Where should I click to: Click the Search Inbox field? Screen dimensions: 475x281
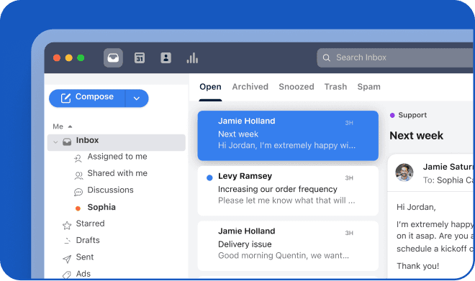pyautogui.click(x=395, y=57)
